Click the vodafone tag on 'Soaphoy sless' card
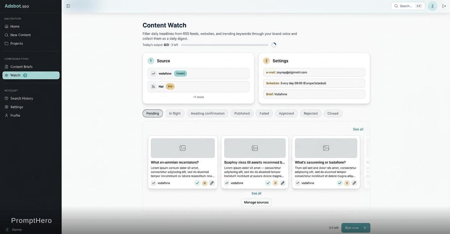This screenshot has width=450, height=234. point(234,183)
